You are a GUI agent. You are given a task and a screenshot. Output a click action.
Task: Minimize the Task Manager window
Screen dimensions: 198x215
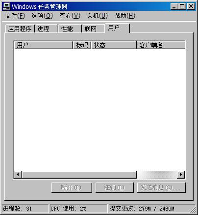click(174, 6)
